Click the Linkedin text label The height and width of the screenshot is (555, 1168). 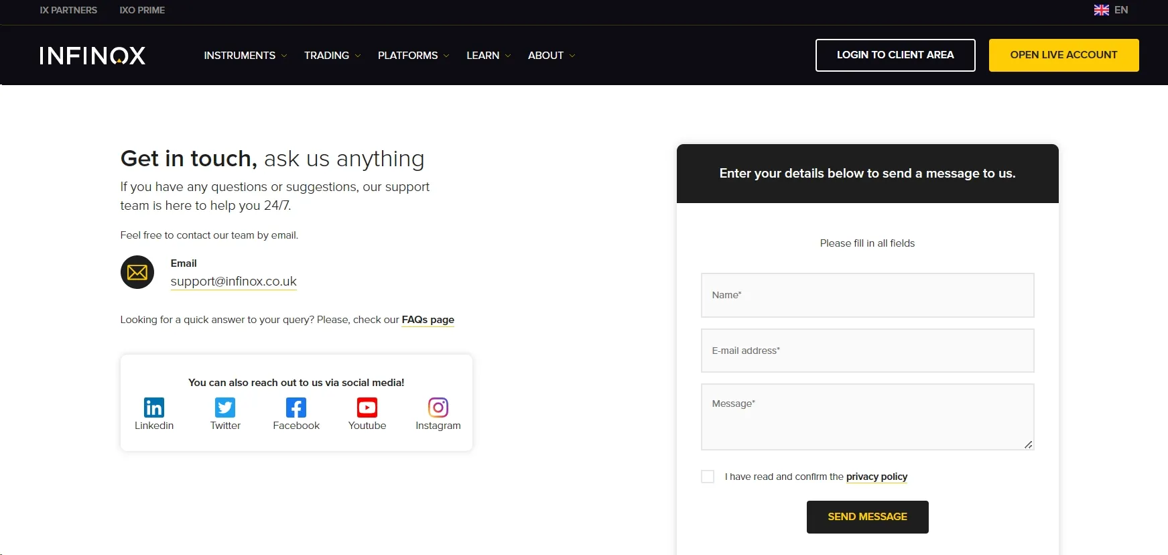click(154, 426)
